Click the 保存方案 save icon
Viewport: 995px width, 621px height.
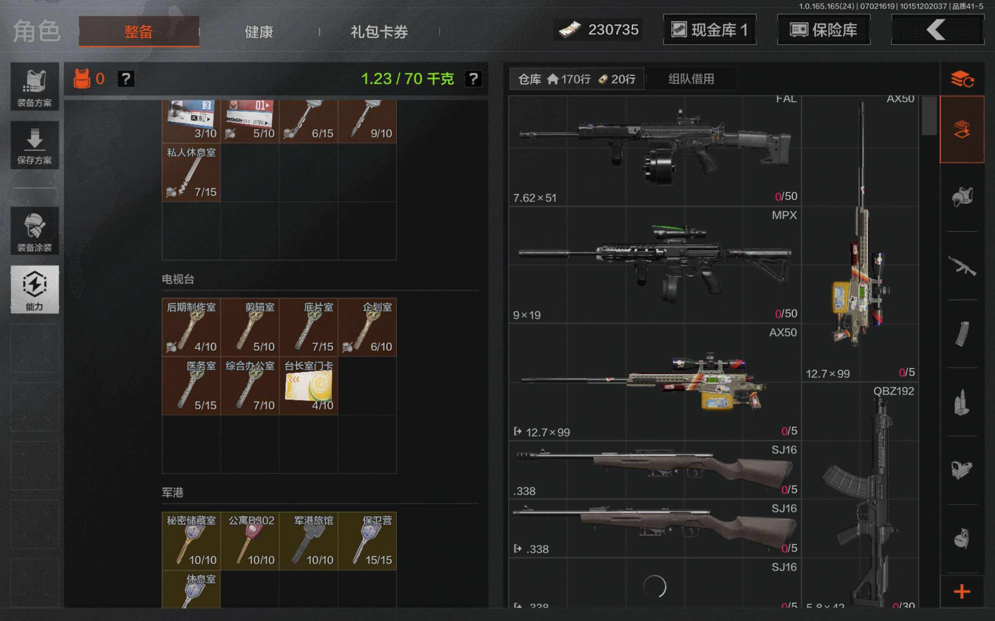[35, 145]
